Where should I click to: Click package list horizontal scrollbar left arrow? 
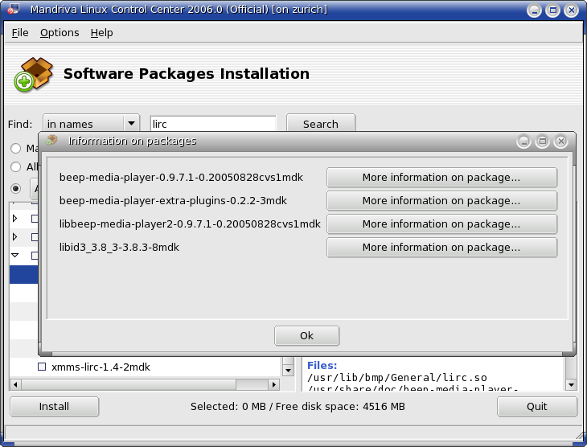15,384
